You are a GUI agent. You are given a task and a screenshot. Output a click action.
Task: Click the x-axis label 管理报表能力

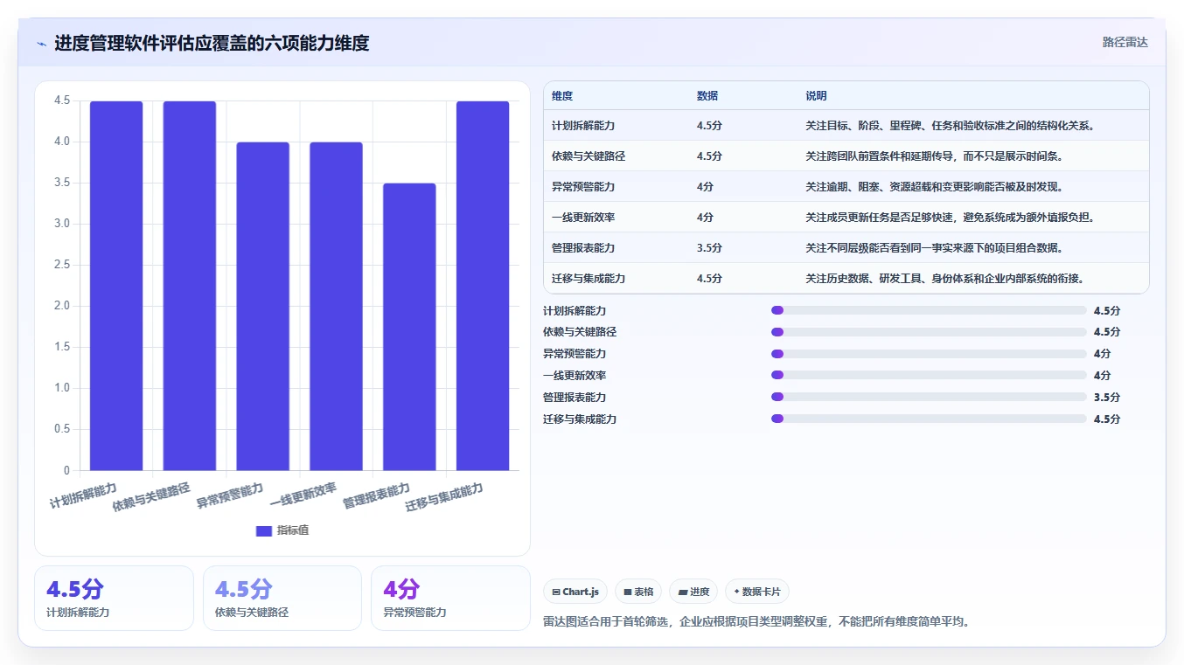(376, 495)
